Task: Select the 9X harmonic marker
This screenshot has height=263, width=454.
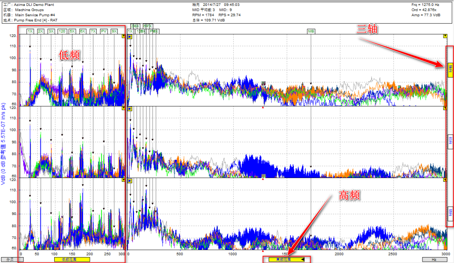Action: pyautogui.click(x=113, y=31)
